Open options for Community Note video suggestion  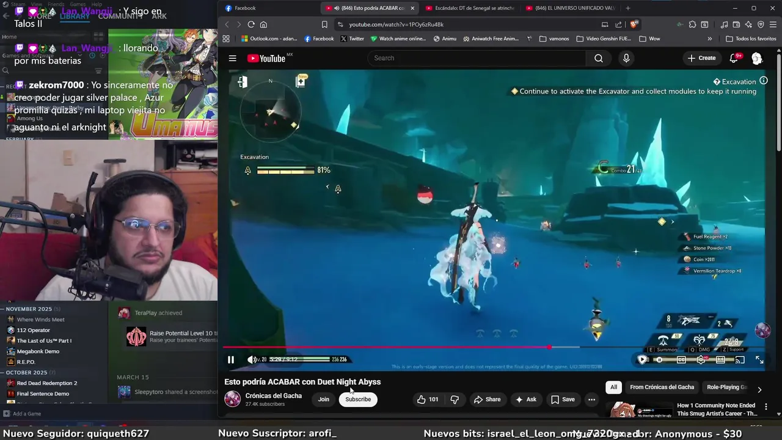(766, 406)
